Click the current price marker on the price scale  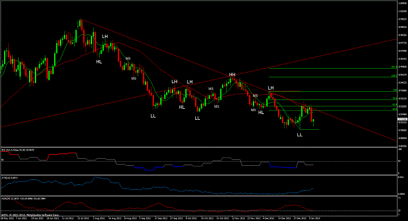tap(402, 119)
